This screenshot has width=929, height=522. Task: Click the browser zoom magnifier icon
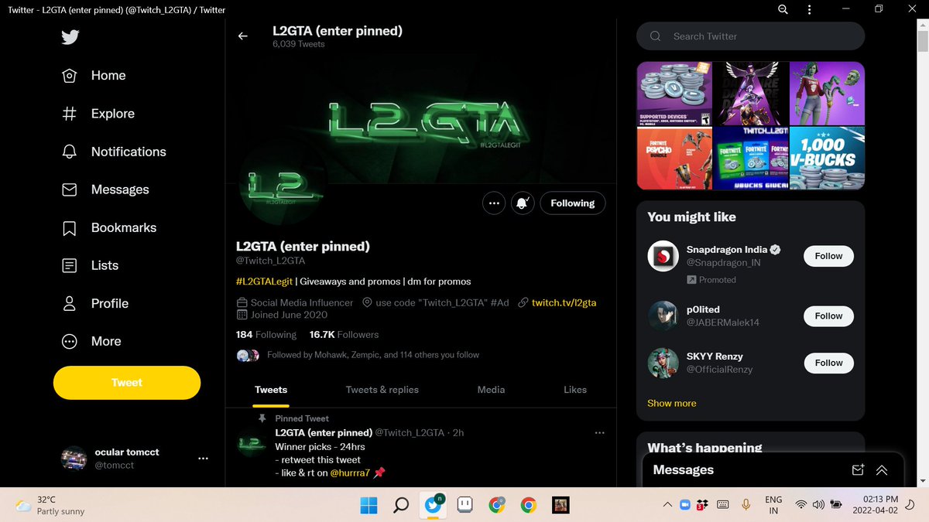point(783,9)
